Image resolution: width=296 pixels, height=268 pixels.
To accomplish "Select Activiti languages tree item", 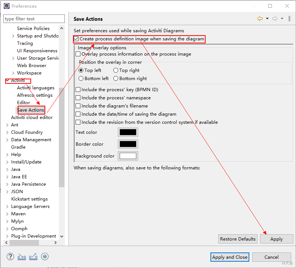I will tap(36, 88).
